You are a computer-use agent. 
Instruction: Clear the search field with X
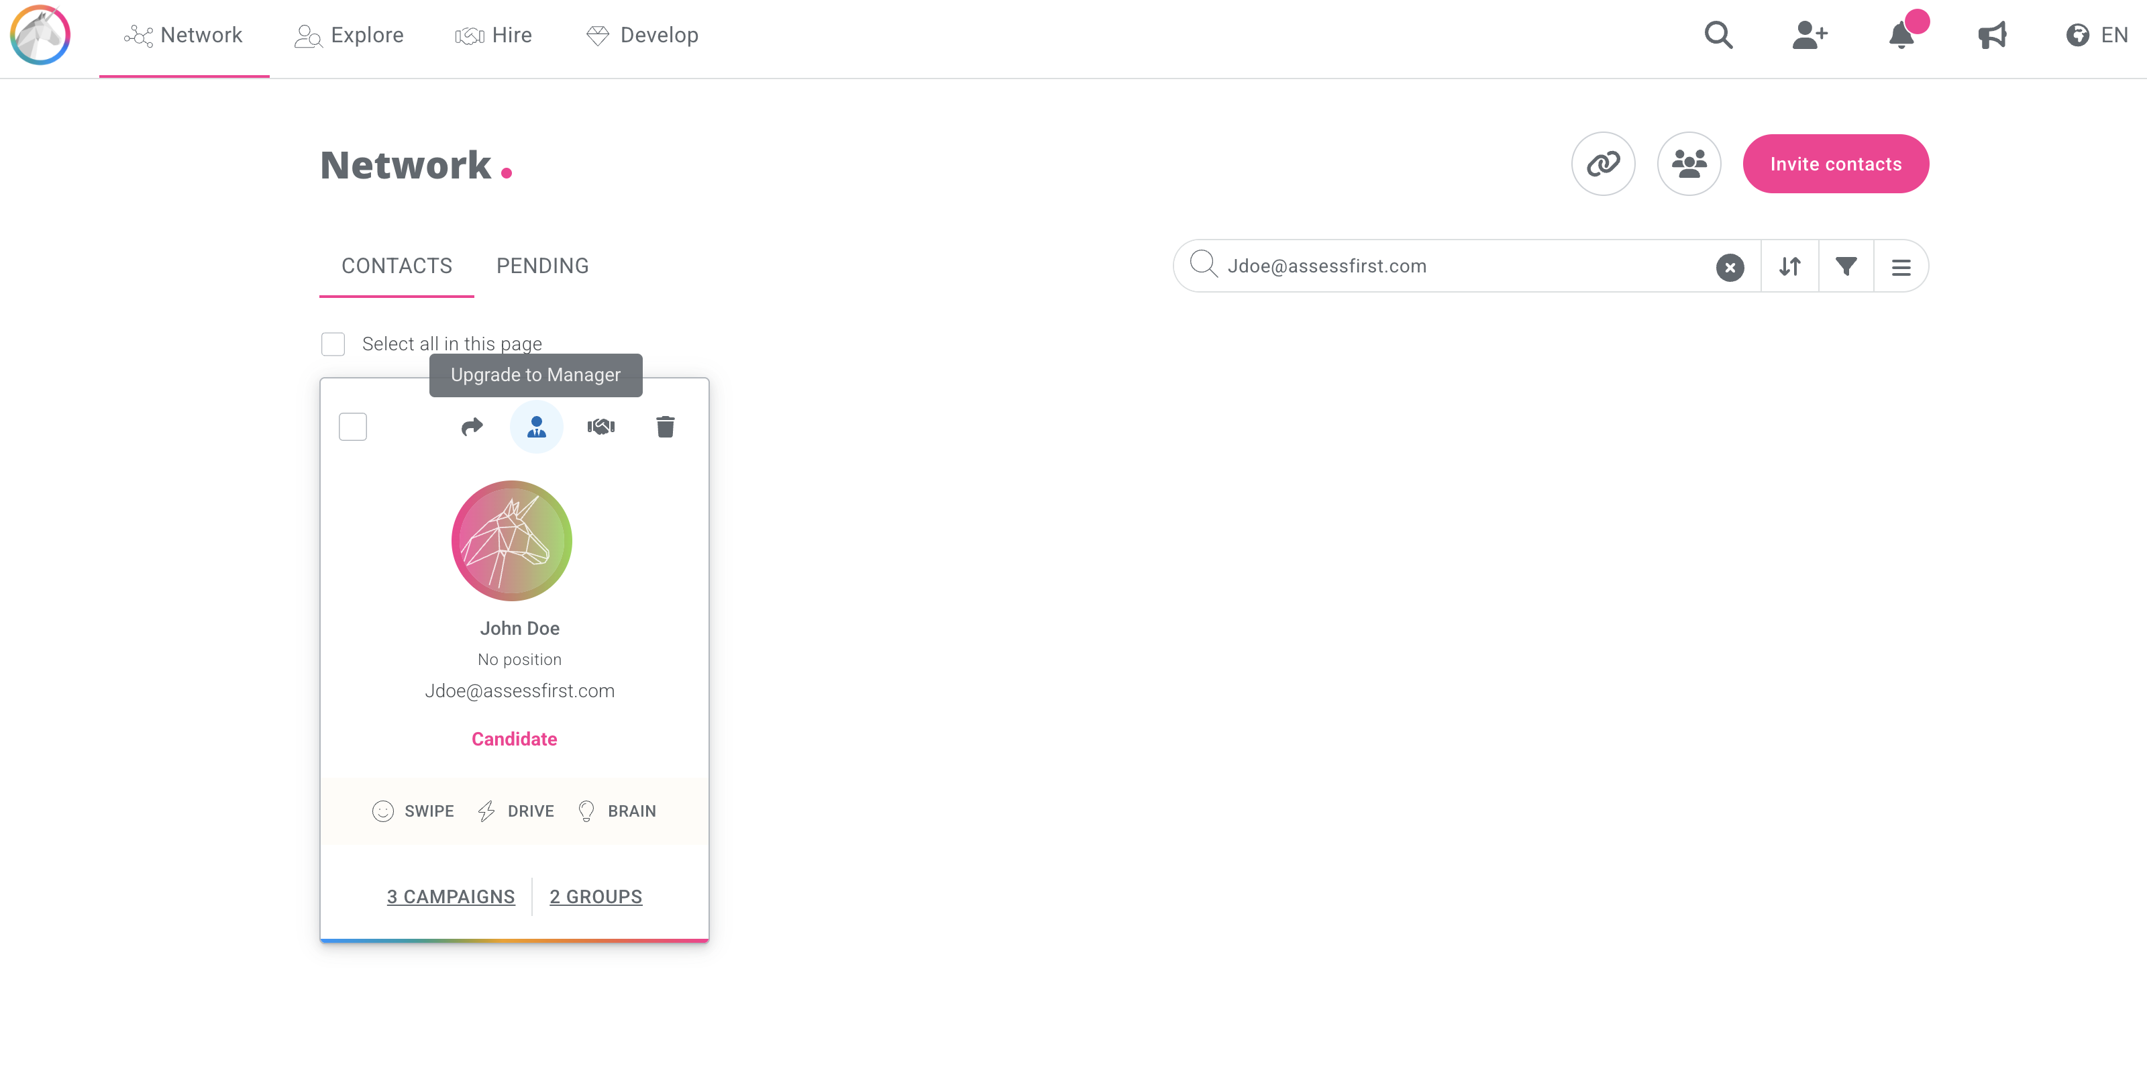tap(1730, 266)
